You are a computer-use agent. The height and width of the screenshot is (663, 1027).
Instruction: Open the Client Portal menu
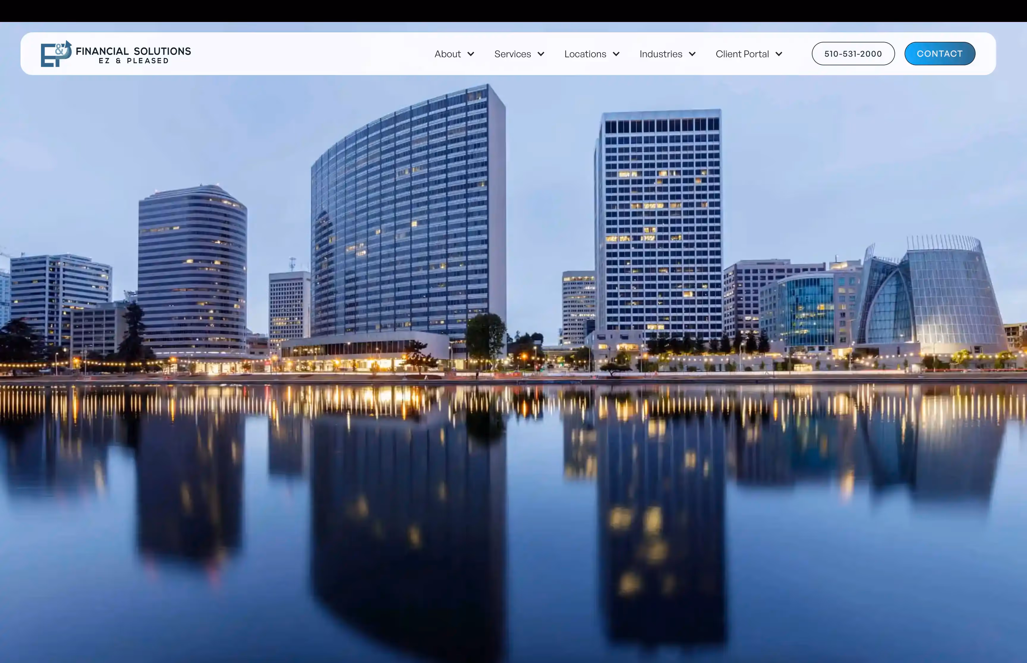coord(742,54)
